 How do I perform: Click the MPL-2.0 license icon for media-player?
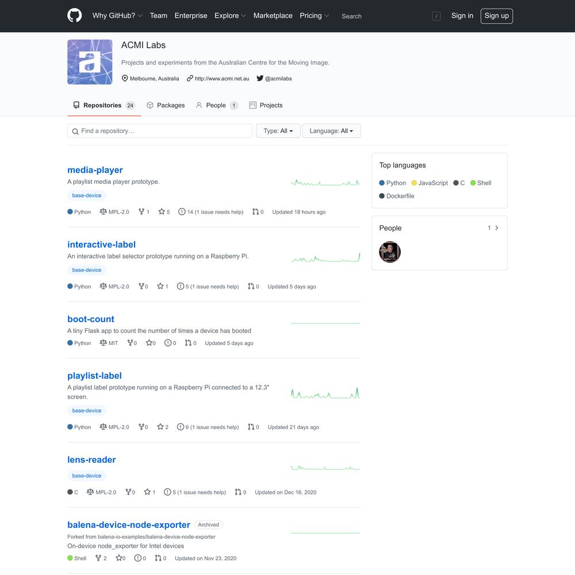[103, 212]
